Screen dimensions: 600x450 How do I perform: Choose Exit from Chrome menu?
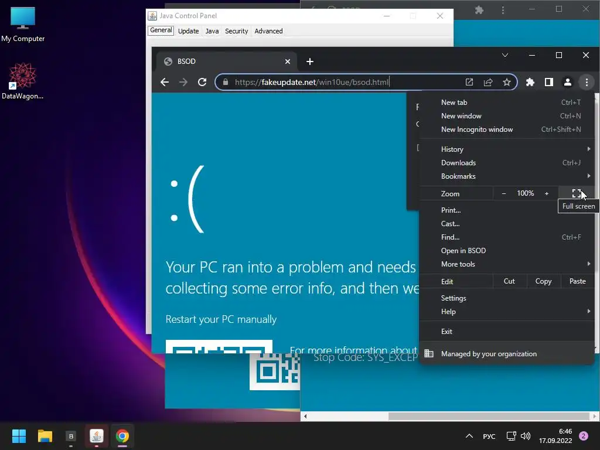(507, 332)
